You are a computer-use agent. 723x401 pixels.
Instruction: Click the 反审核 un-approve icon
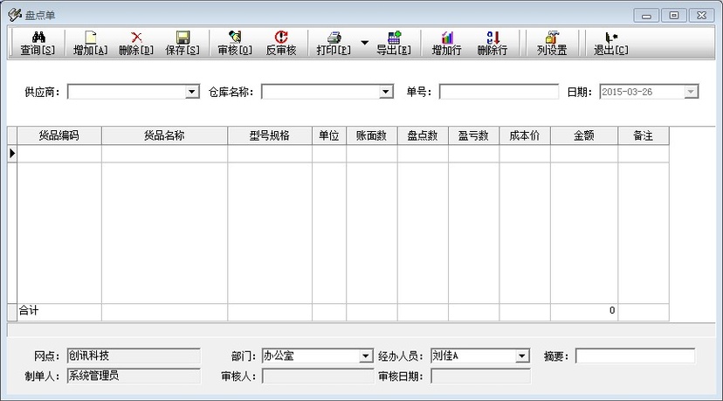pos(281,38)
